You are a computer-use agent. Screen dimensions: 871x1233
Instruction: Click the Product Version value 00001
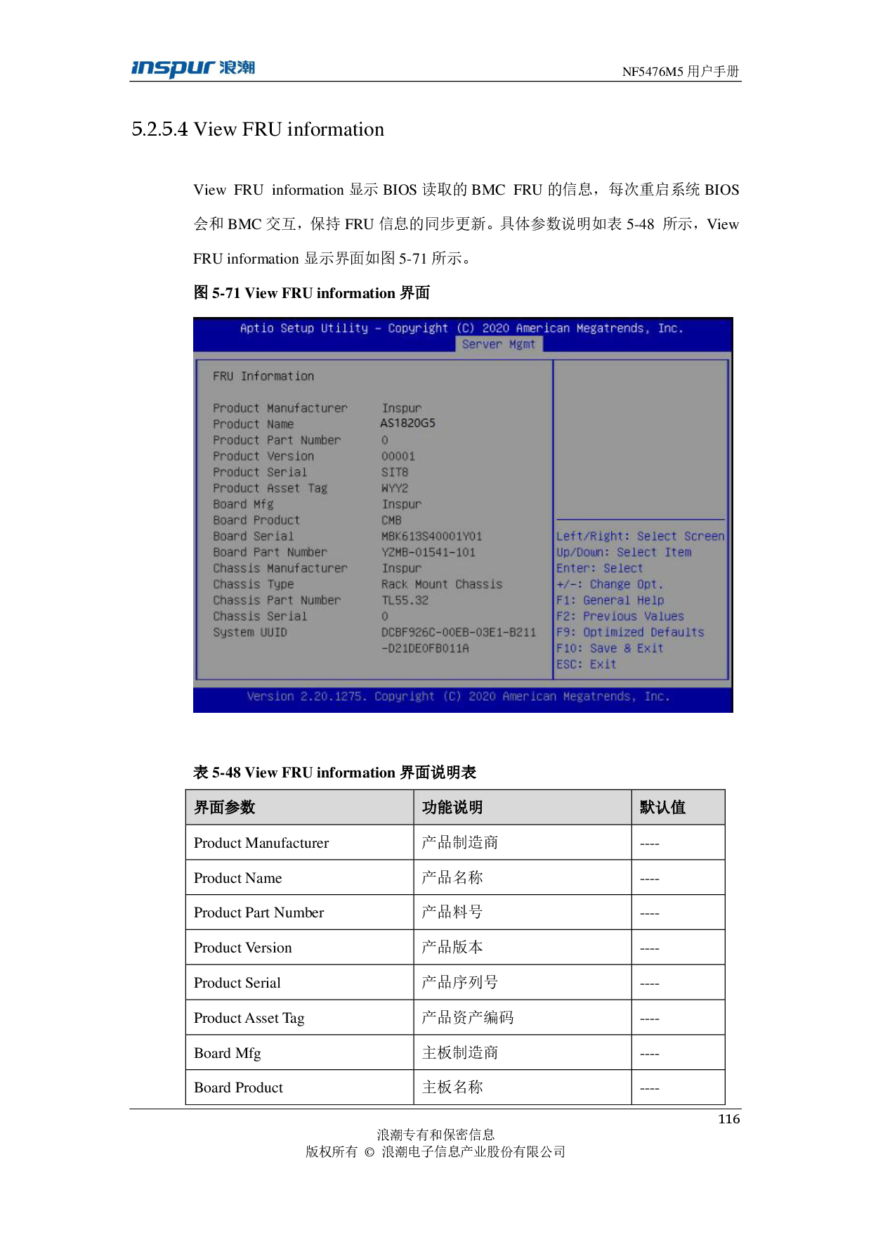pyautogui.click(x=398, y=456)
